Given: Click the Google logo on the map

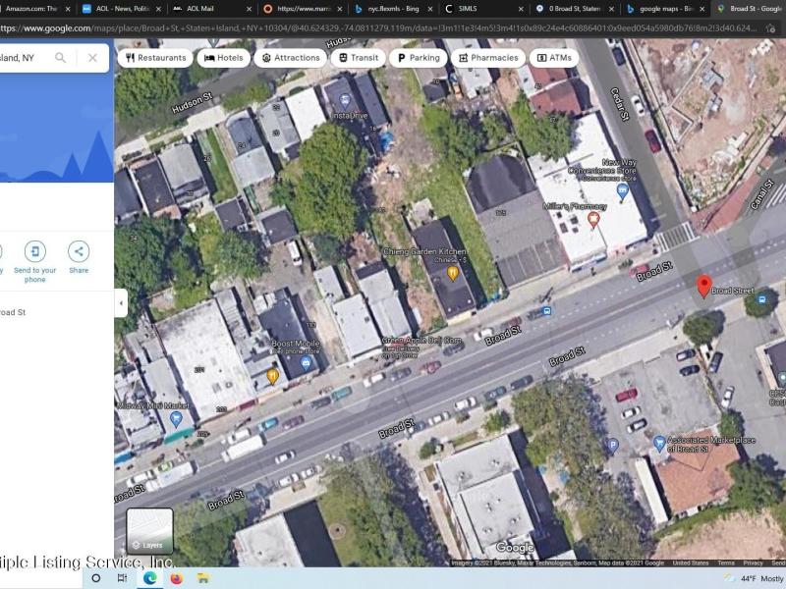Looking at the screenshot, I should (x=515, y=549).
